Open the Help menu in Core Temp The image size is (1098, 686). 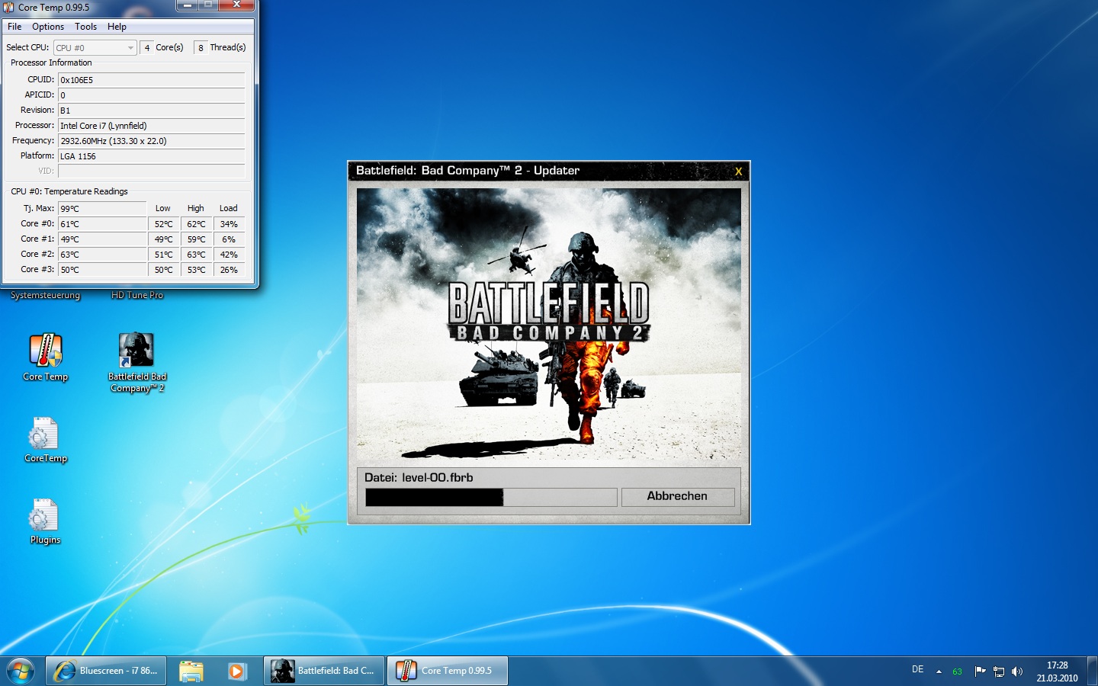(117, 27)
